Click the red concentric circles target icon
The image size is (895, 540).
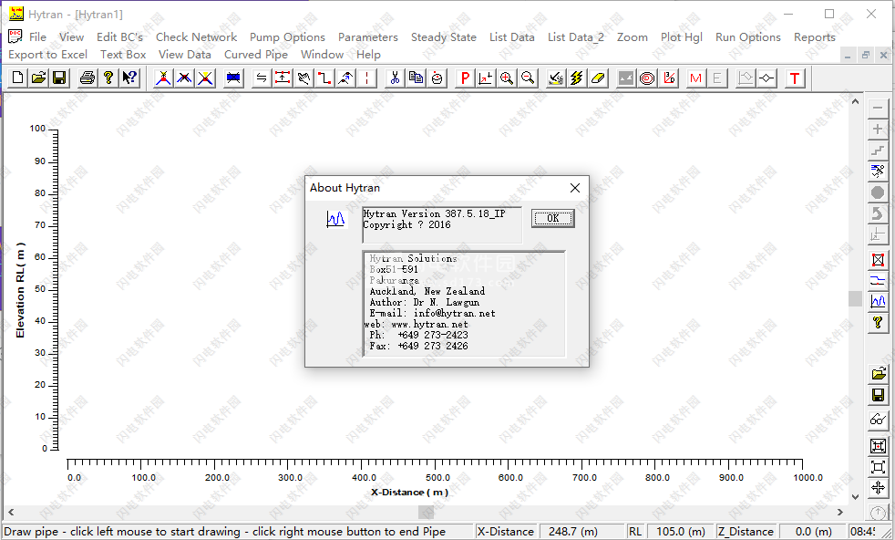coord(647,78)
